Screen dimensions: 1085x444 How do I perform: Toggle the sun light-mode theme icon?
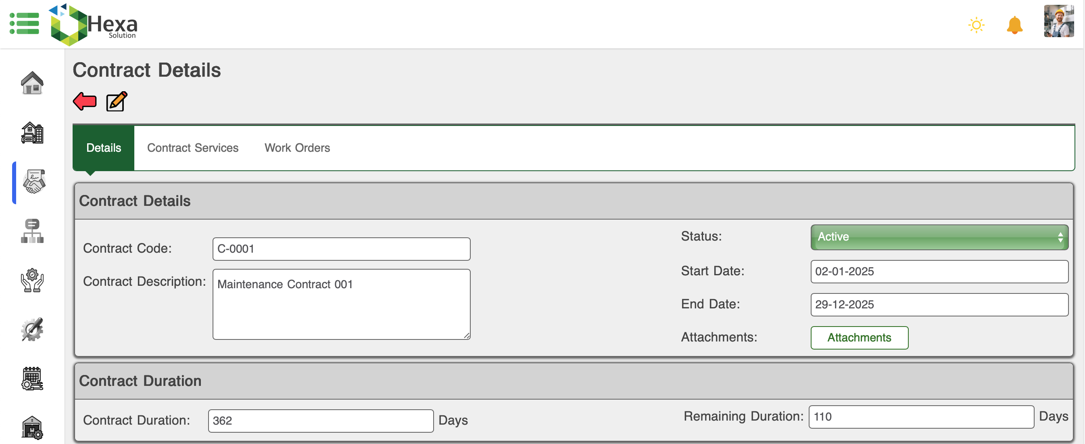click(976, 25)
